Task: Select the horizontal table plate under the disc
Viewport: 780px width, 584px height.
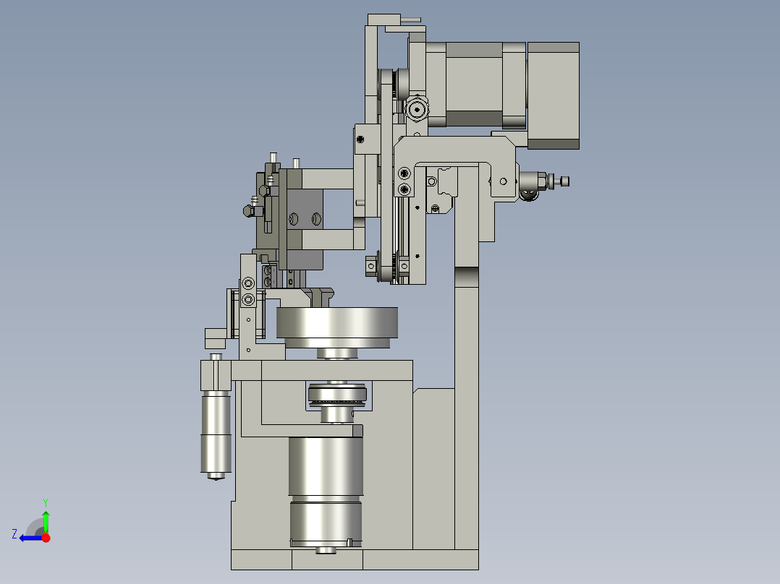Action: 322,370
